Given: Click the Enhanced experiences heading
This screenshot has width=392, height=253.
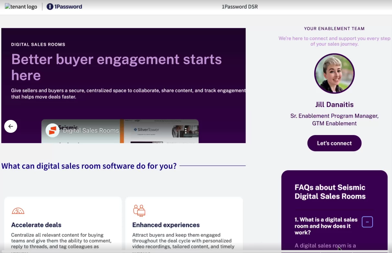Looking at the screenshot, I should click(166, 225).
